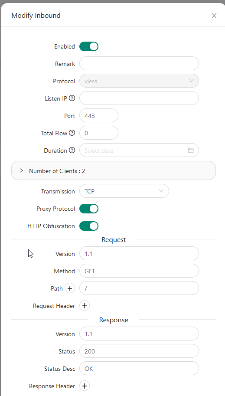Image resolution: width=225 pixels, height=396 pixels.
Task: Click the Status Desc field OK
Action: (x=139, y=369)
